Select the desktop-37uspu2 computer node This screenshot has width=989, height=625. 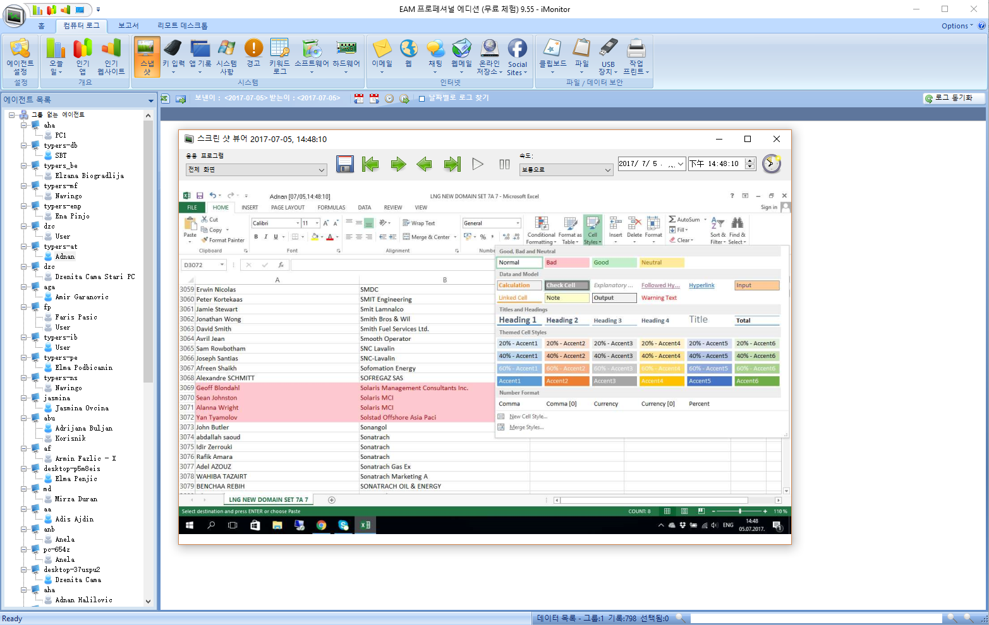point(71,569)
